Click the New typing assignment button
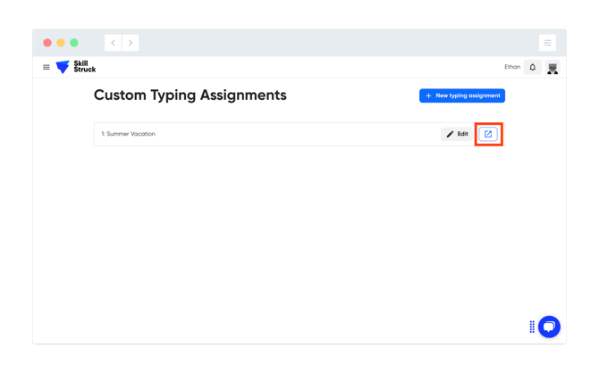599x373 pixels. [x=462, y=95]
